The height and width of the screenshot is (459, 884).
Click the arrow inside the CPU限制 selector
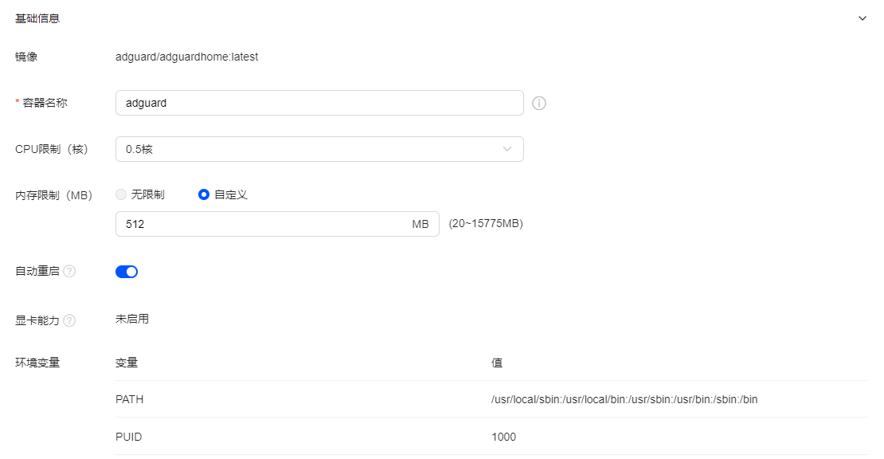click(x=507, y=149)
